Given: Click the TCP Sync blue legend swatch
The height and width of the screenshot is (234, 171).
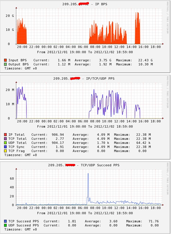Looking at the screenshot, I should pos(6,147).
